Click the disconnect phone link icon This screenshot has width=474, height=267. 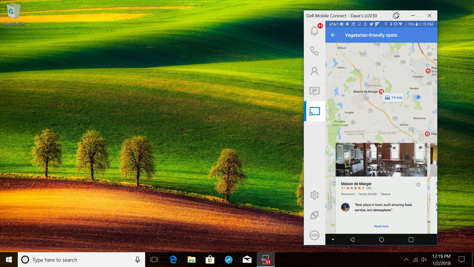[x=314, y=215]
